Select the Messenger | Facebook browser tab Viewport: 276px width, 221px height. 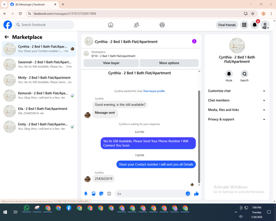33,4
